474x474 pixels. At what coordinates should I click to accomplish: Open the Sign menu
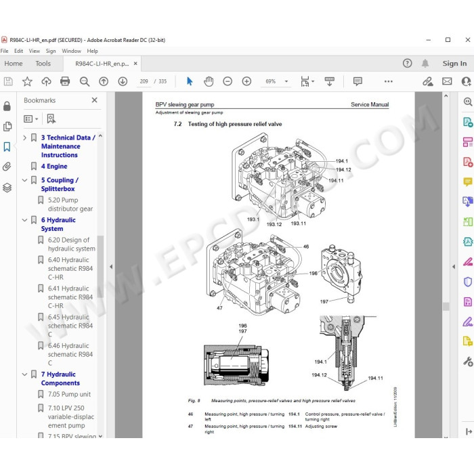point(51,51)
